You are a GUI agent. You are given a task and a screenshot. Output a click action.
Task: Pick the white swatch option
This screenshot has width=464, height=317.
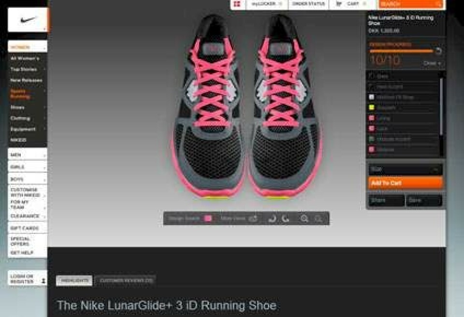pos(372,97)
